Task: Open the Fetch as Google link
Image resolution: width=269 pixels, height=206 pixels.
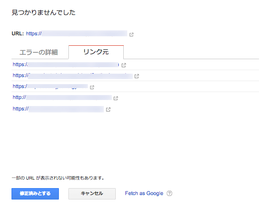Action: [x=144, y=193]
